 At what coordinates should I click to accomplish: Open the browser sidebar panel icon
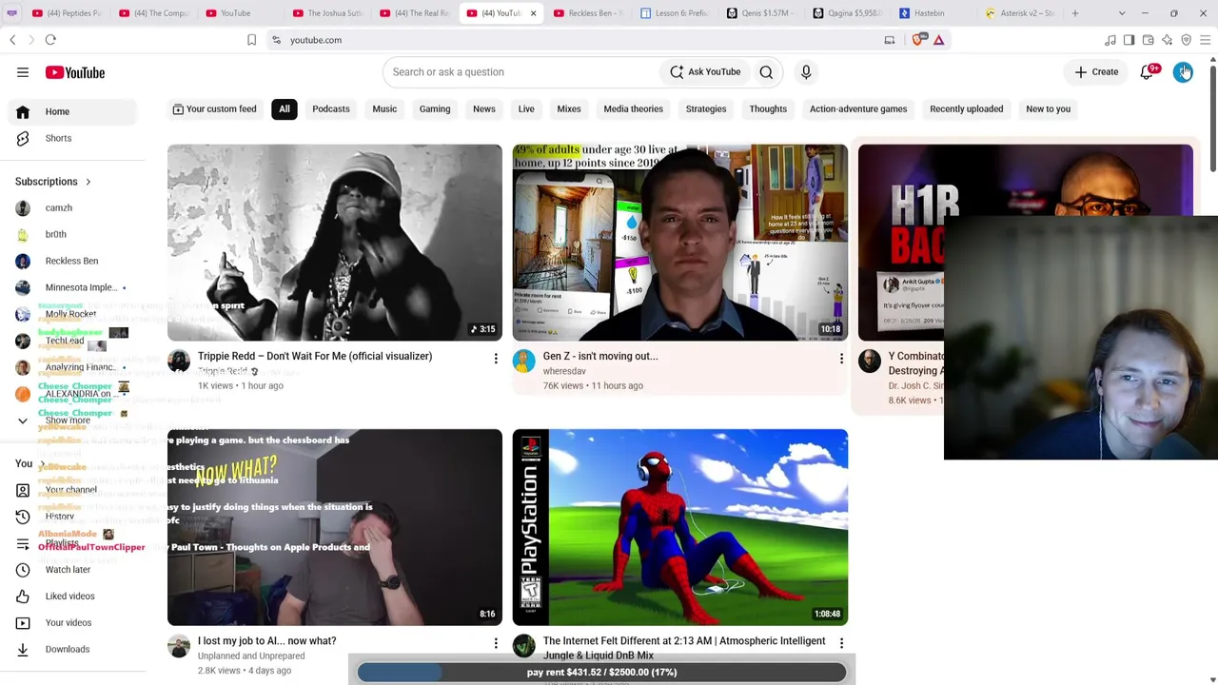coord(1129,40)
